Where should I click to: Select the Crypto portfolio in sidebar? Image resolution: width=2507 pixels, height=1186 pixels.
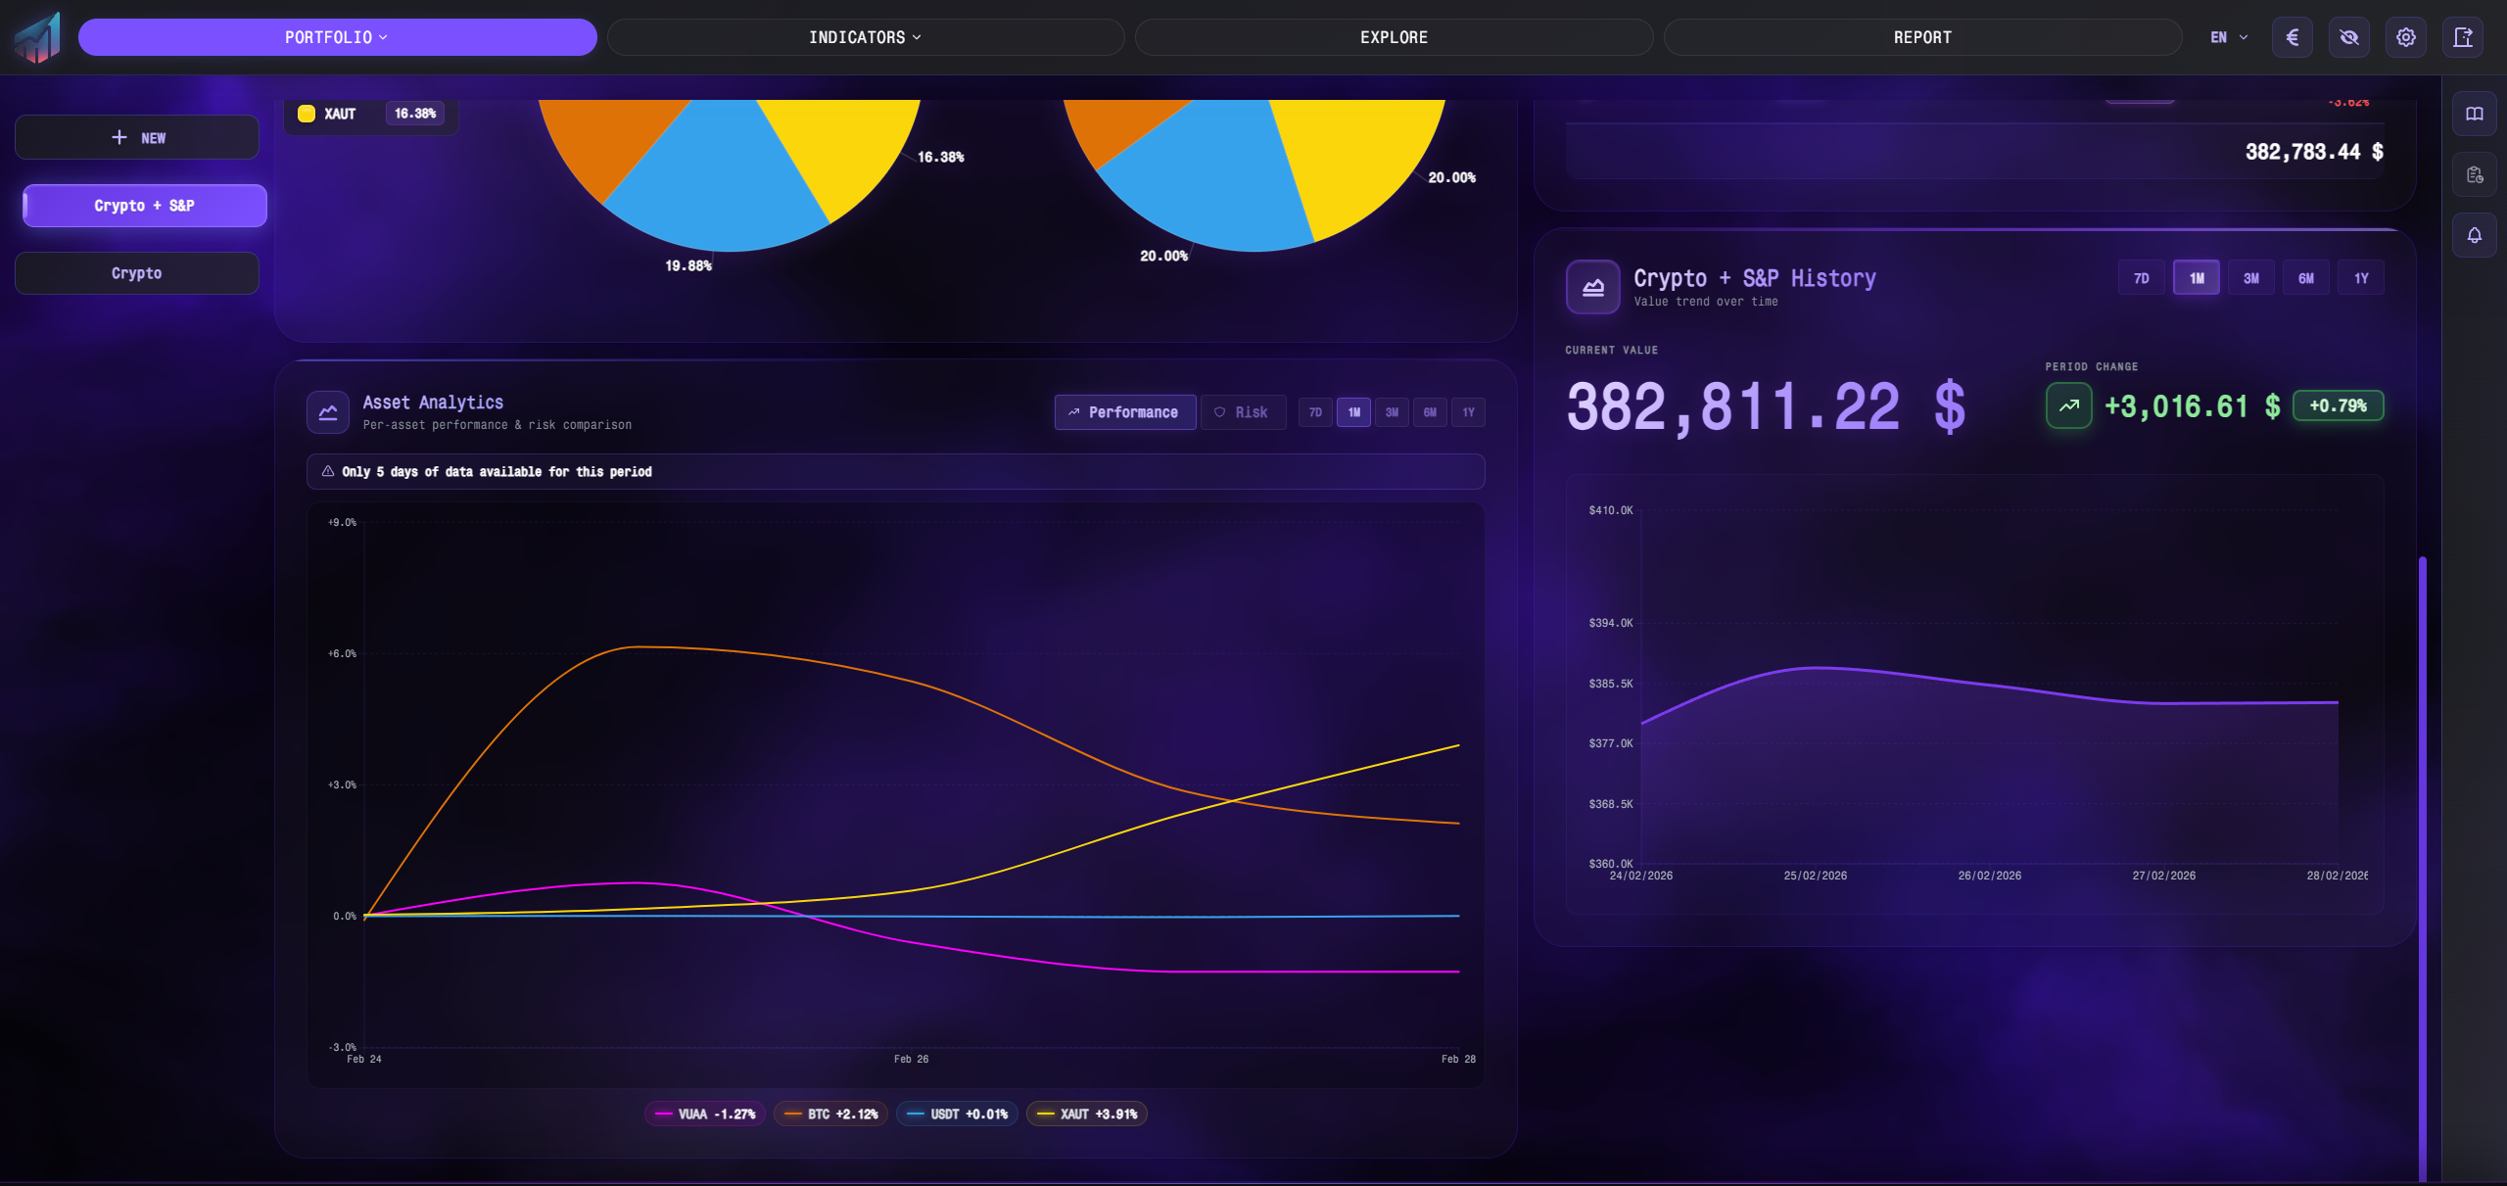(x=136, y=272)
